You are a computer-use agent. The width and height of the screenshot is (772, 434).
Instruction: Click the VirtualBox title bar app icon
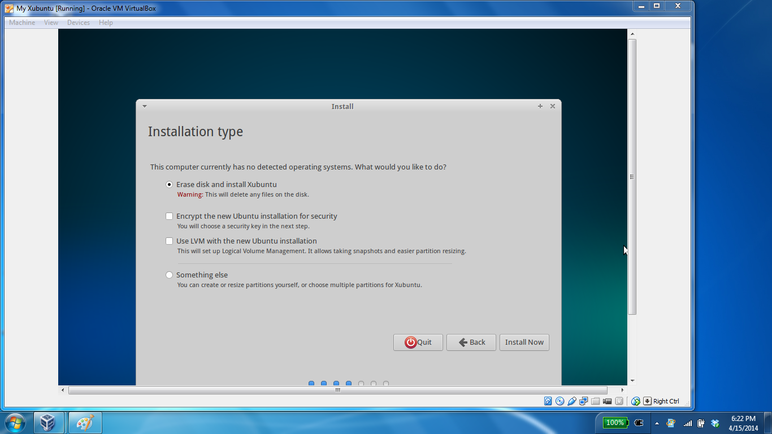point(9,8)
